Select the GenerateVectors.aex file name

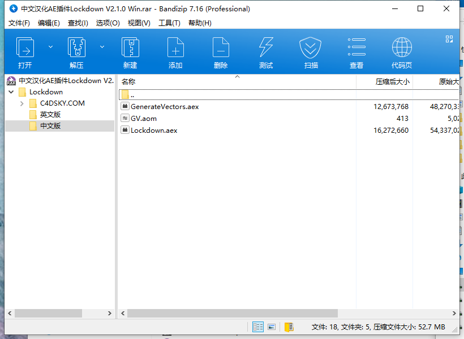[165, 107]
